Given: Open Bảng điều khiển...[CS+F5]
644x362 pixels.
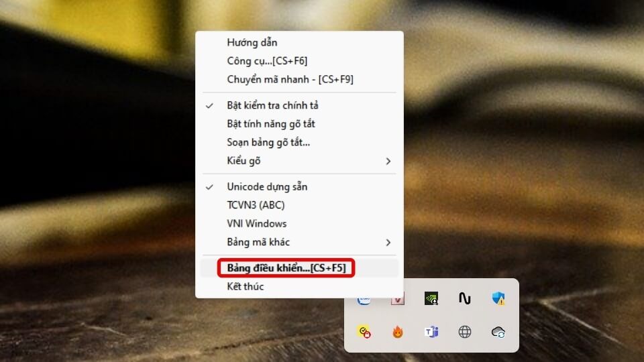Looking at the screenshot, I should click(286, 268).
